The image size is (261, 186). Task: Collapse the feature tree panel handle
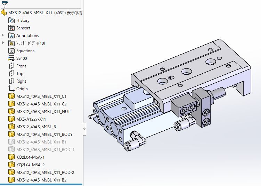point(84,129)
